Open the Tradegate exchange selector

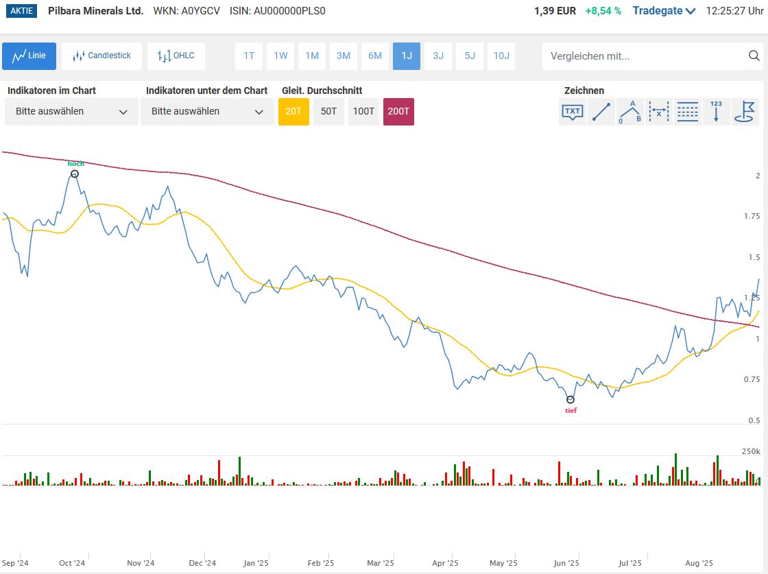click(664, 11)
